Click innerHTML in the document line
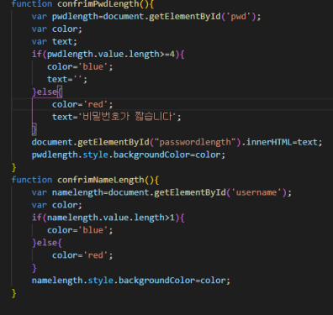The image size is (333, 315). pyautogui.click(x=269, y=142)
